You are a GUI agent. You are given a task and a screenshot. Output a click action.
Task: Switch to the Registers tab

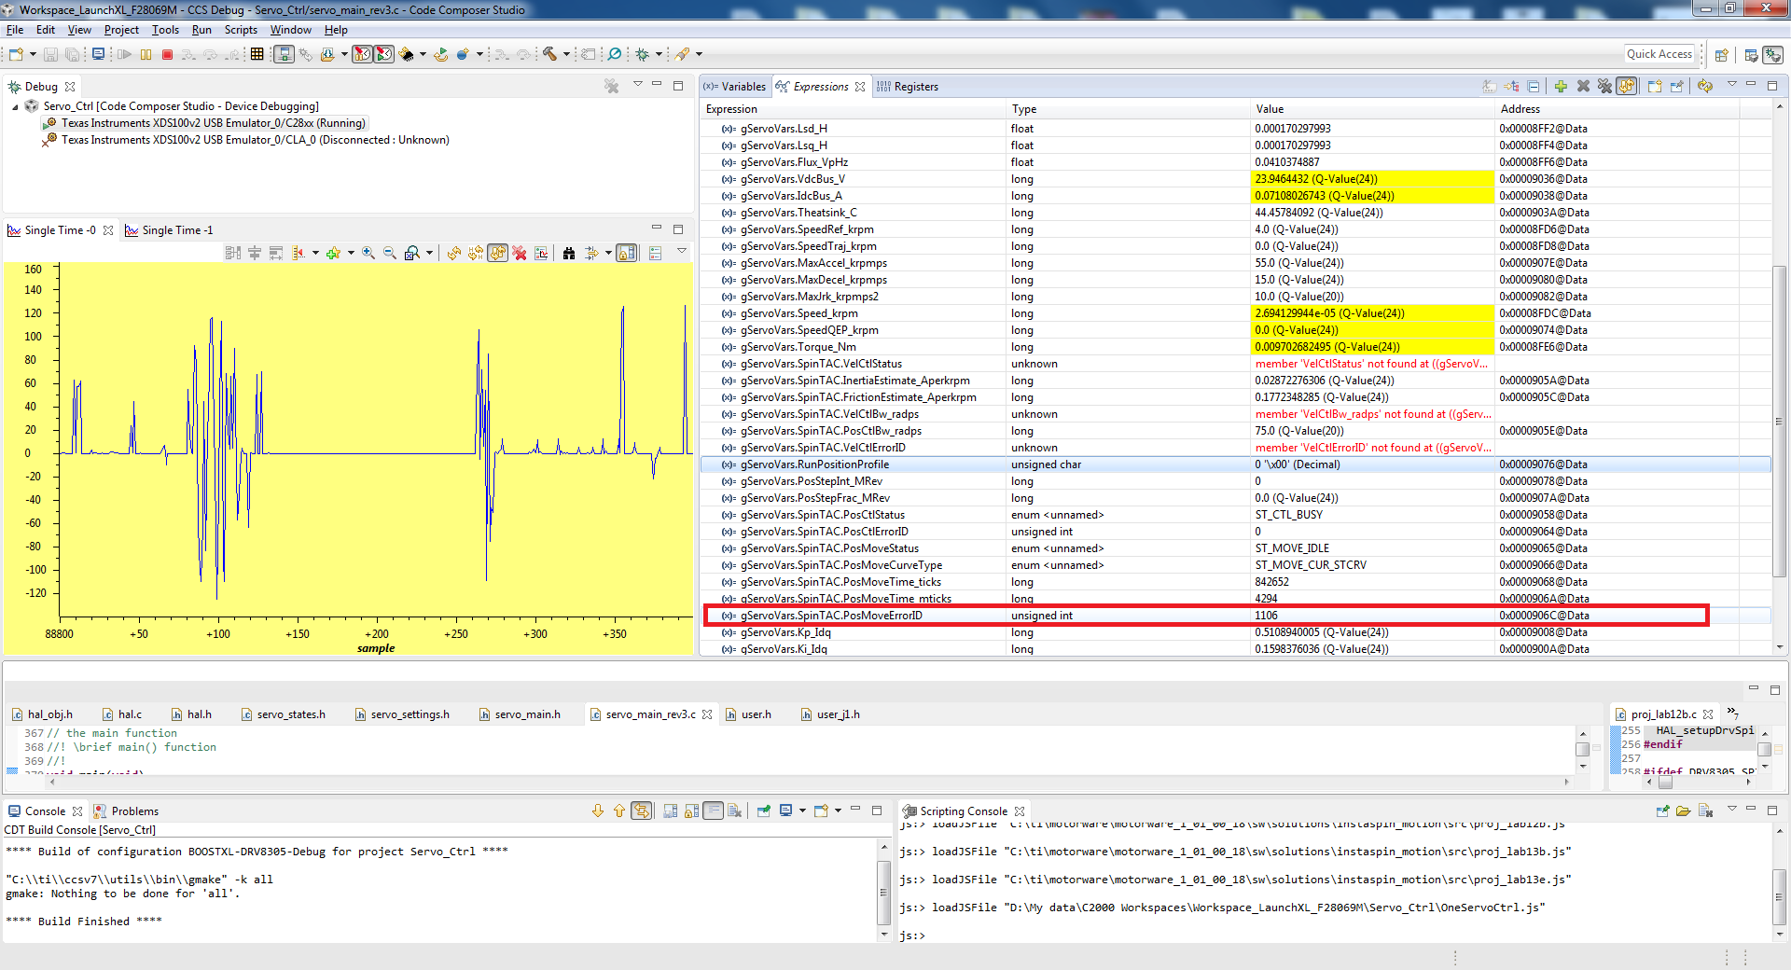915,87
